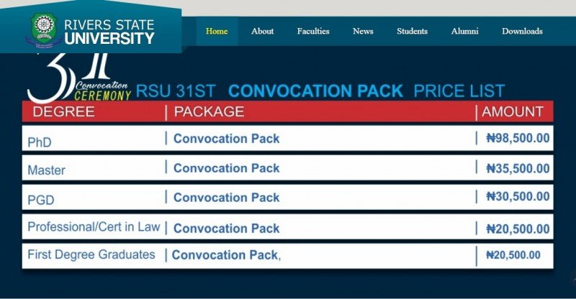
Task: Open the Downloads page
Action: [522, 31]
